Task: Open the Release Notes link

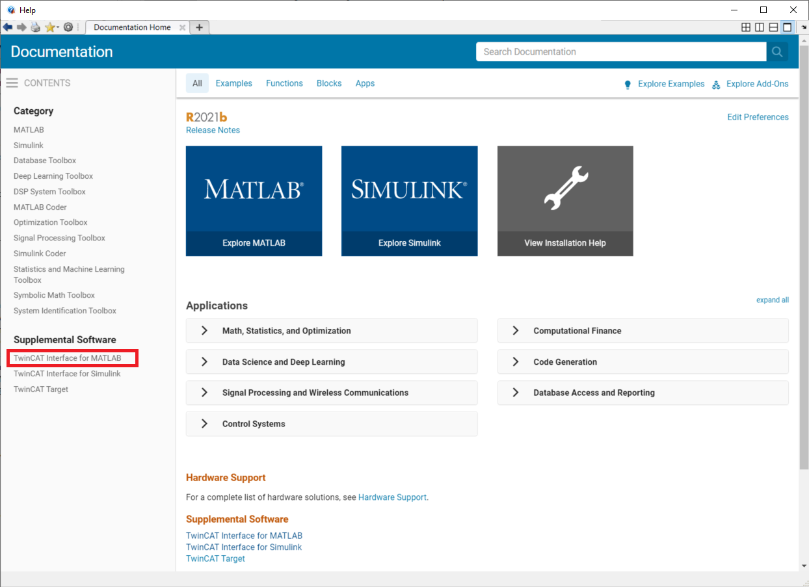Action: 213,130
